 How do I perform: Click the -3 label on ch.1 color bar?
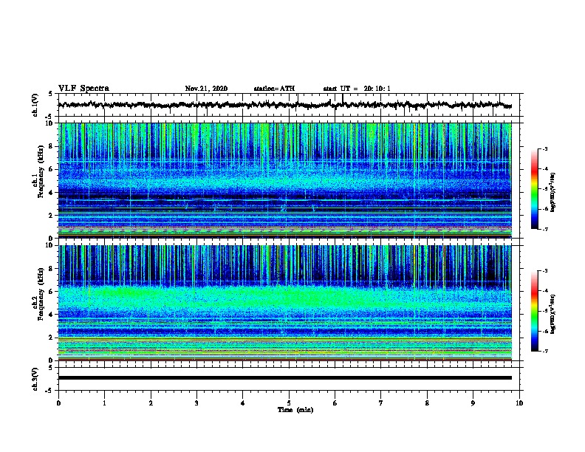pos(544,149)
